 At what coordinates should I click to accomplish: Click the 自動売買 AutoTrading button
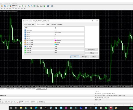[x=13, y=6]
